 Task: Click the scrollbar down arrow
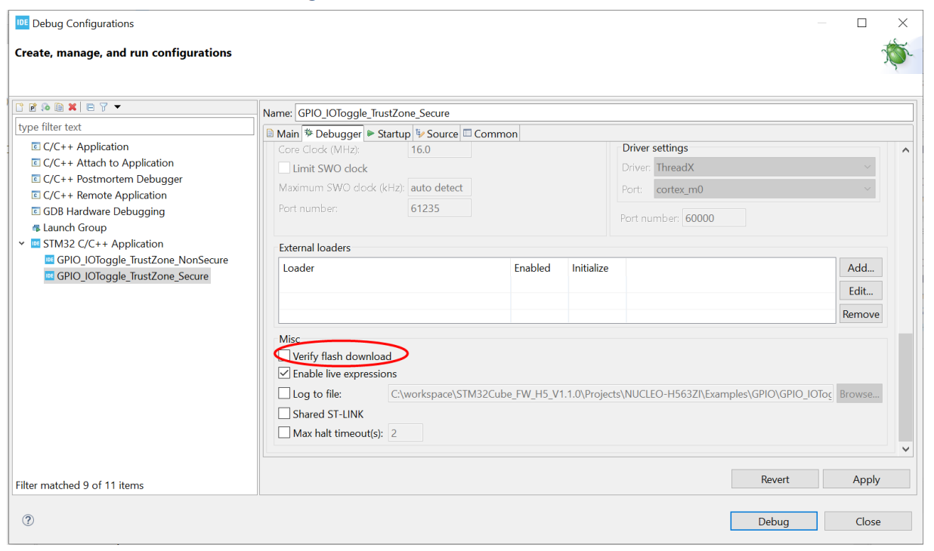pyautogui.click(x=905, y=448)
